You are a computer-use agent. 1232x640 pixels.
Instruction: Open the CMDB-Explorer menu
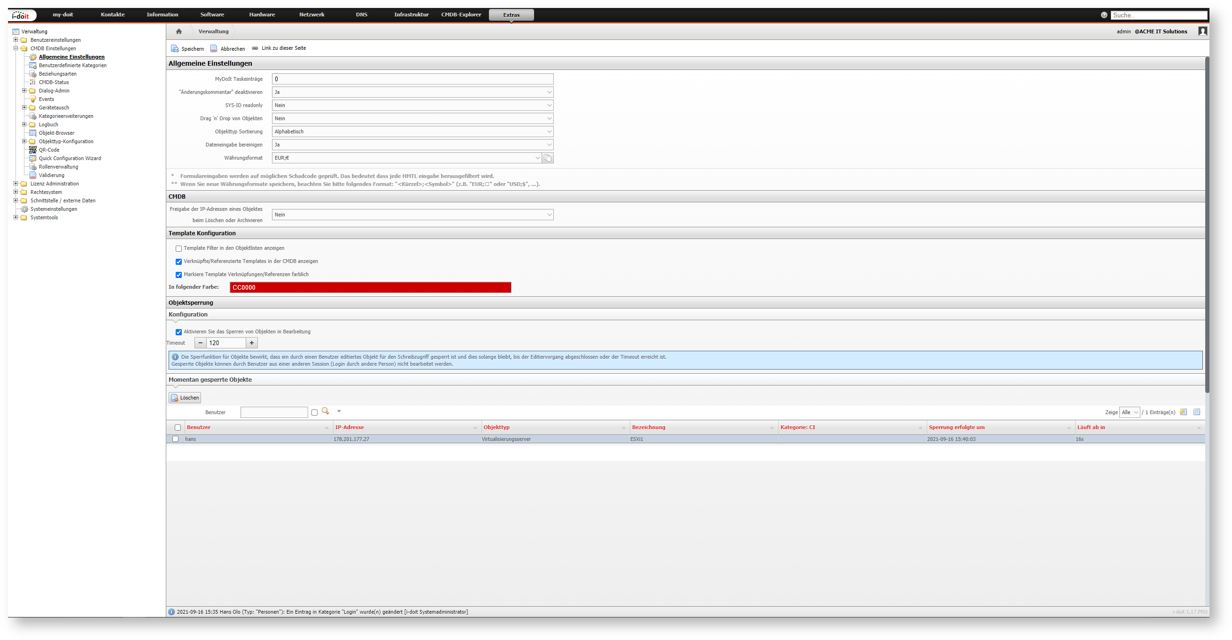[461, 15]
